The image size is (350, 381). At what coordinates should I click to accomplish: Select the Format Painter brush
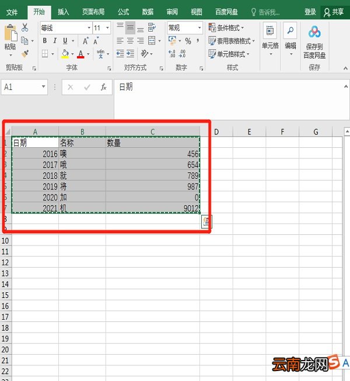(x=25, y=54)
